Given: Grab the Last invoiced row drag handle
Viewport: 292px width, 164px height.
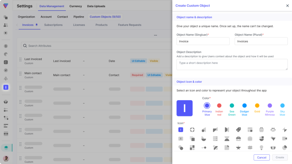Looking at the screenshot, I should point(20,59).
